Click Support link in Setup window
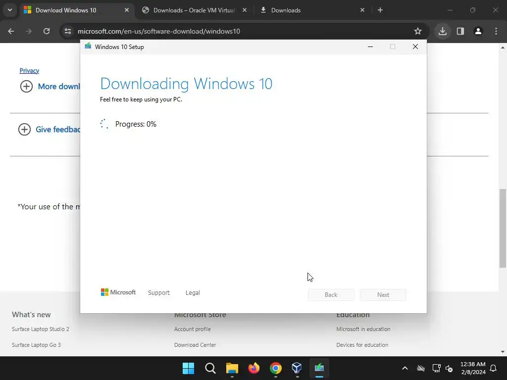This screenshot has width=507, height=380. click(x=159, y=293)
